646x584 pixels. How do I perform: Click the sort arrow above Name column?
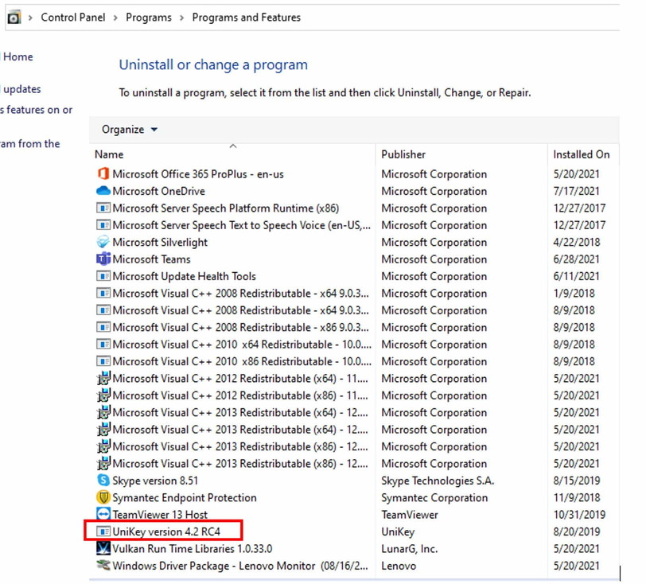tap(233, 146)
